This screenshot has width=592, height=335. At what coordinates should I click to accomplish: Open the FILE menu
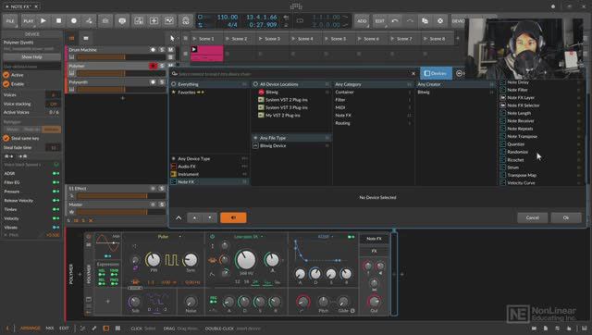[10, 20]
